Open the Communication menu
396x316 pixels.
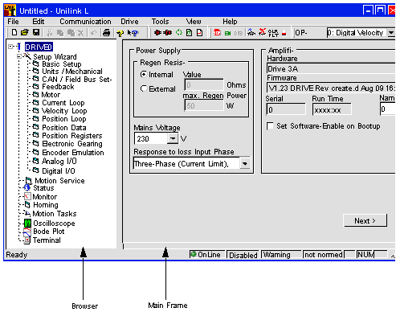click(x=85, y=22)
